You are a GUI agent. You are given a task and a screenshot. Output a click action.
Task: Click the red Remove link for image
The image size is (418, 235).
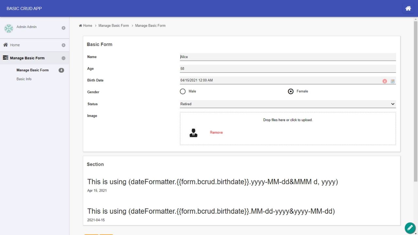(x=216, y=133)
